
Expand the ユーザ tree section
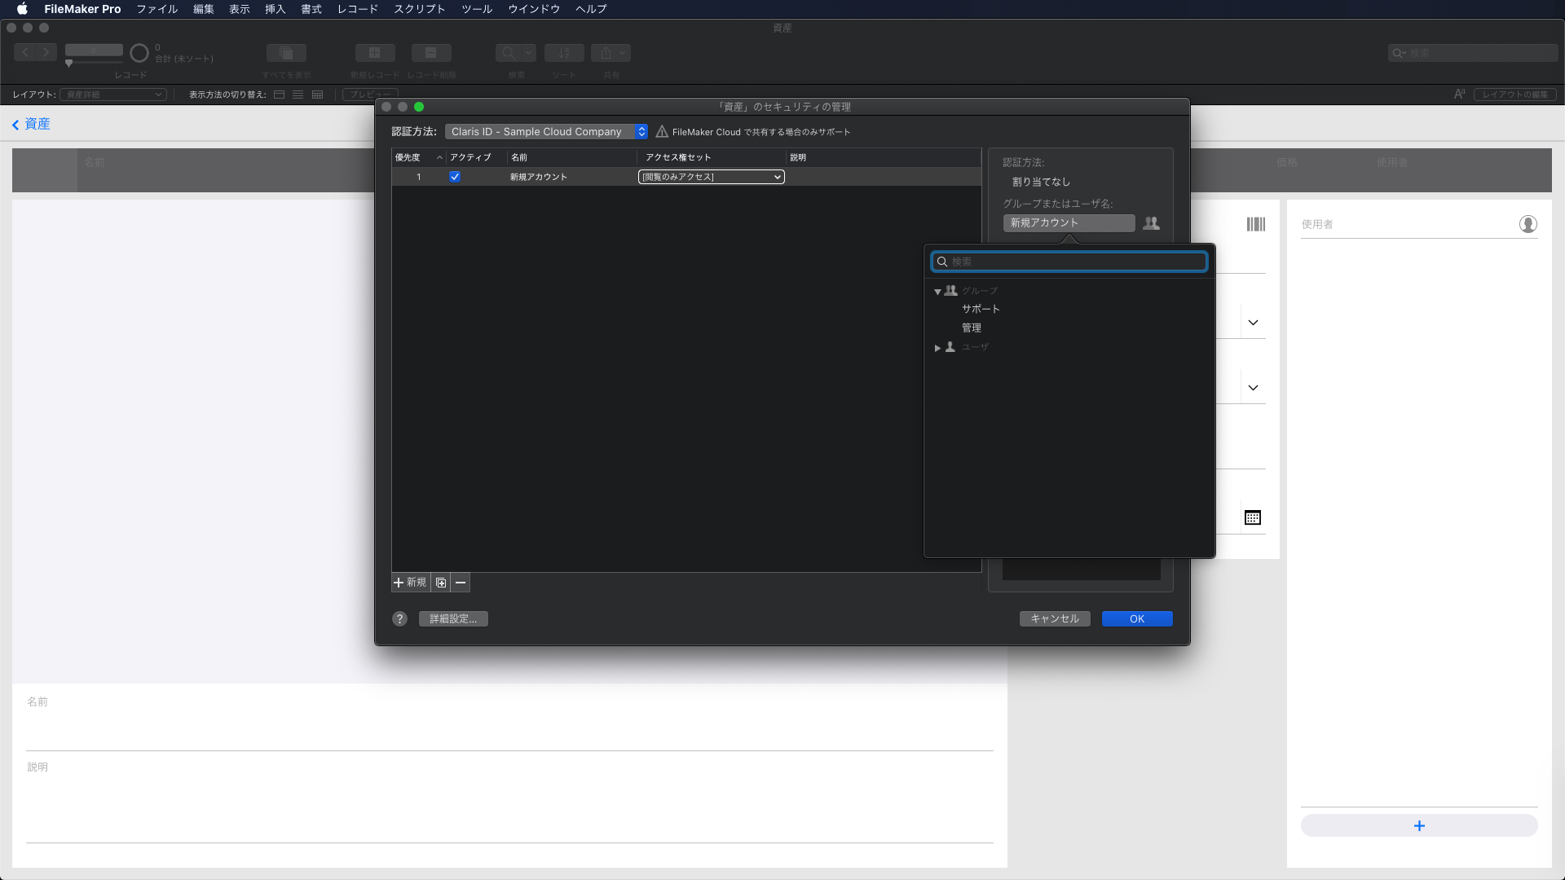point(937,348)
